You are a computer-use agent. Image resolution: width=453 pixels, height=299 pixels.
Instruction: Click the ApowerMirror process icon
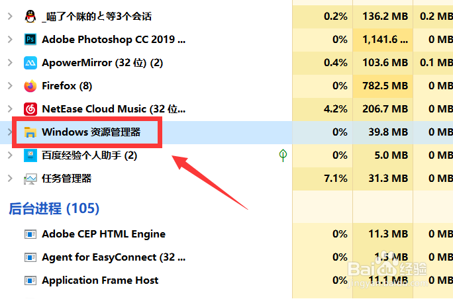30,63
